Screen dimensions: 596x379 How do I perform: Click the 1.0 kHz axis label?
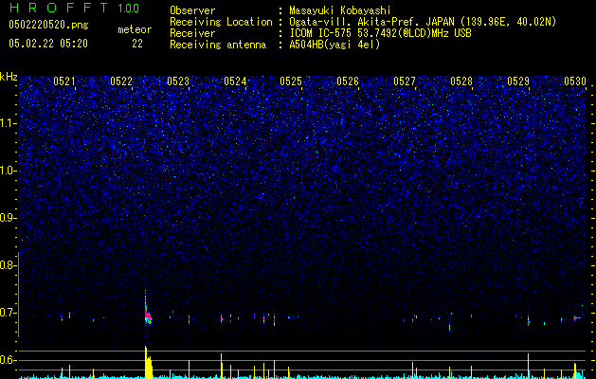click(8, 171)
